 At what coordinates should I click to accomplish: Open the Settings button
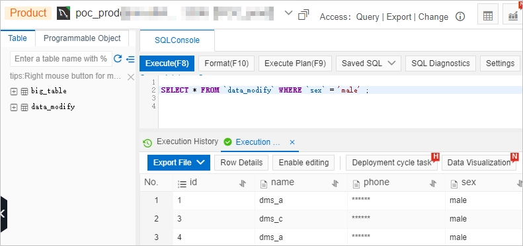500,63
